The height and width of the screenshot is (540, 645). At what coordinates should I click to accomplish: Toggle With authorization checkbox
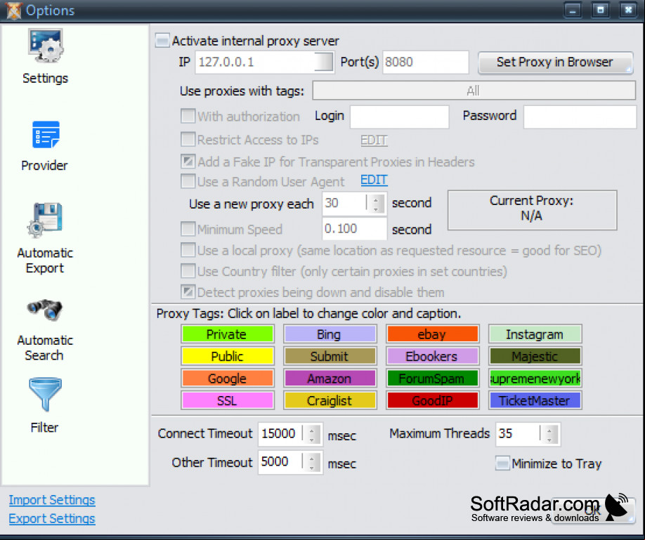click(188, 116)
